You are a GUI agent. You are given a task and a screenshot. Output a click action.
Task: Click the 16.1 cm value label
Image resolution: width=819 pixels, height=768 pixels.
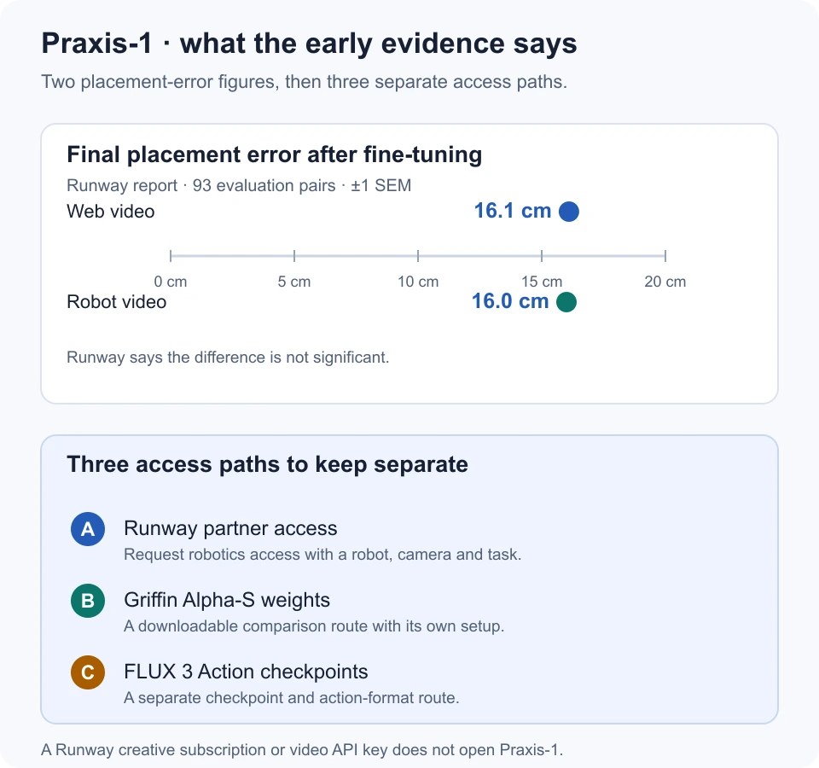click(513, 211)
